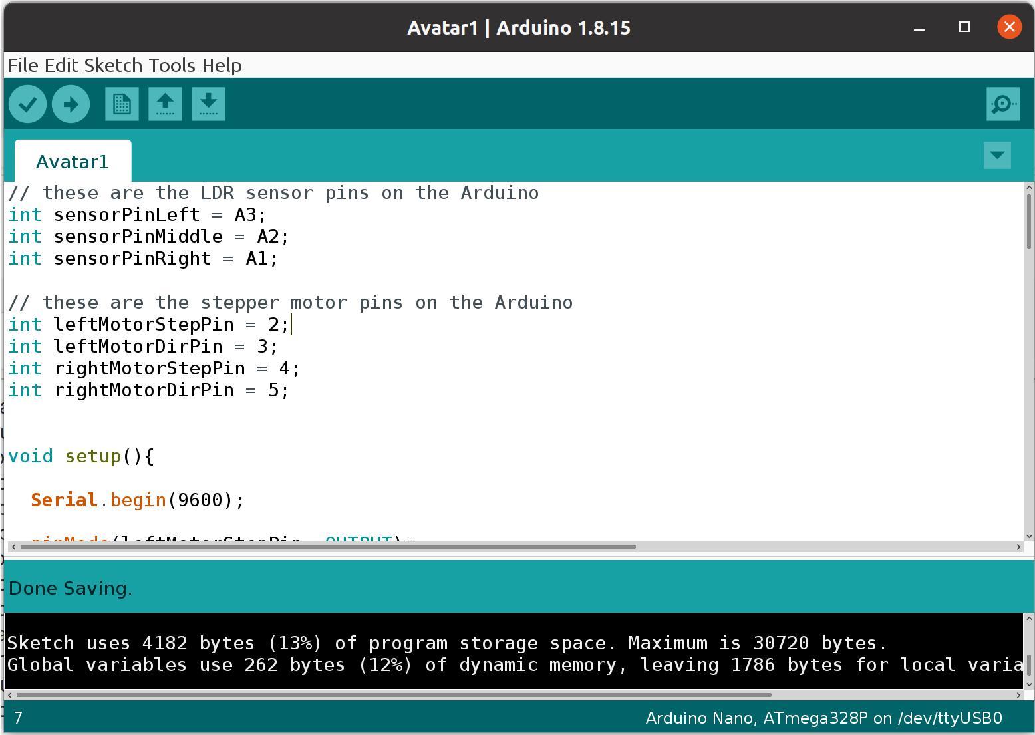Open the Tools menu

pyautogui.click(x=172, y=65)
